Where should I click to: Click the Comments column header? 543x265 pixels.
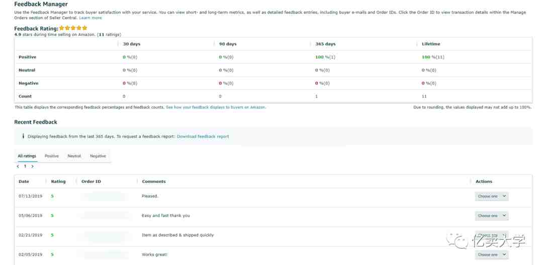pyautogui.click(x=154, y=182)
